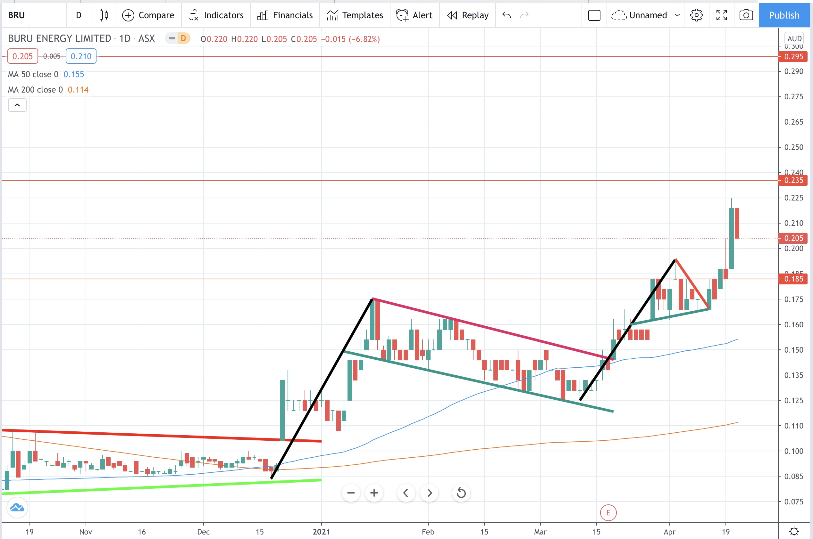Open the select layout square icon
Image resolution: width=813 pixels, height=539 pixels.
tap(594, 15)
